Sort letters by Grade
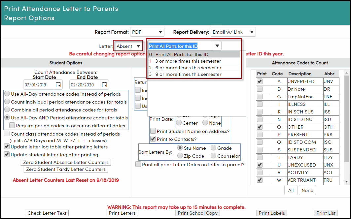The height and width of the screenshot is (219, 351). coord(213,148)
